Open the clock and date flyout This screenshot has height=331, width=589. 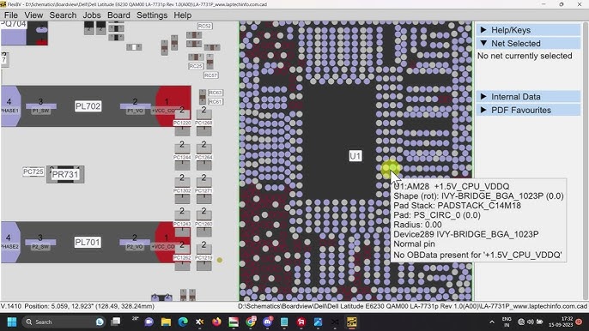562,322
